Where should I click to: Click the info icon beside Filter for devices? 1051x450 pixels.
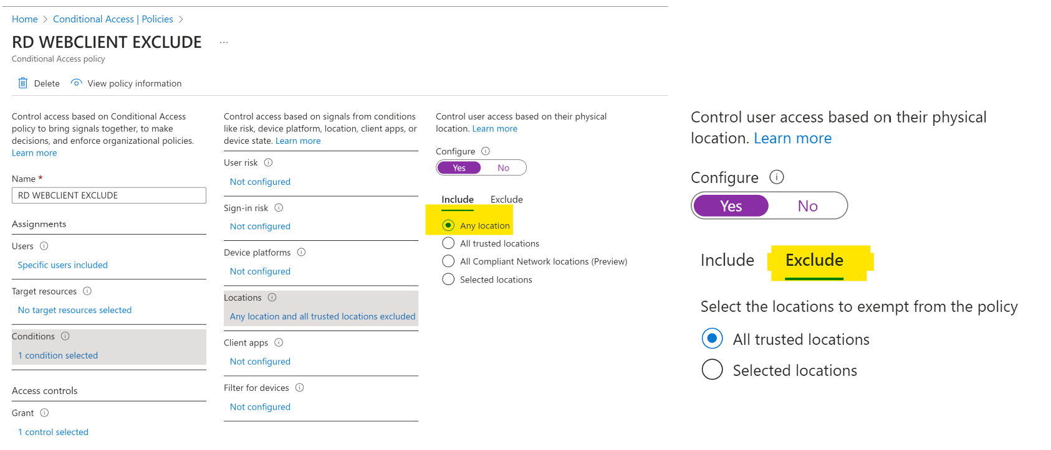click(x=299, y=387)
